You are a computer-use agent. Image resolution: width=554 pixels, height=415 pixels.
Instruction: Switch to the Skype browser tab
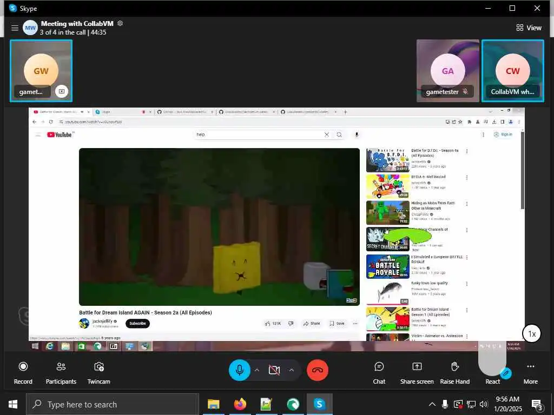pyautogui.click(x=122, y=112)
